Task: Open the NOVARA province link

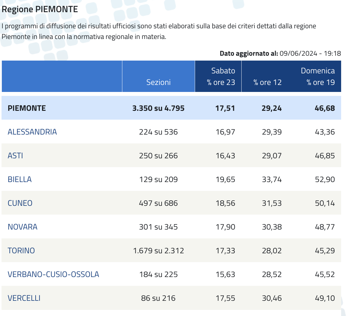Action: click(23, 227)
